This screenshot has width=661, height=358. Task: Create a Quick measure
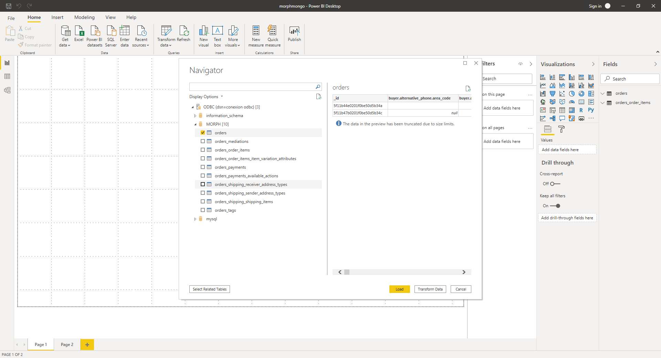273,36
